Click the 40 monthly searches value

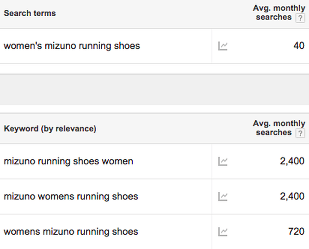click(x=299, y=46)
